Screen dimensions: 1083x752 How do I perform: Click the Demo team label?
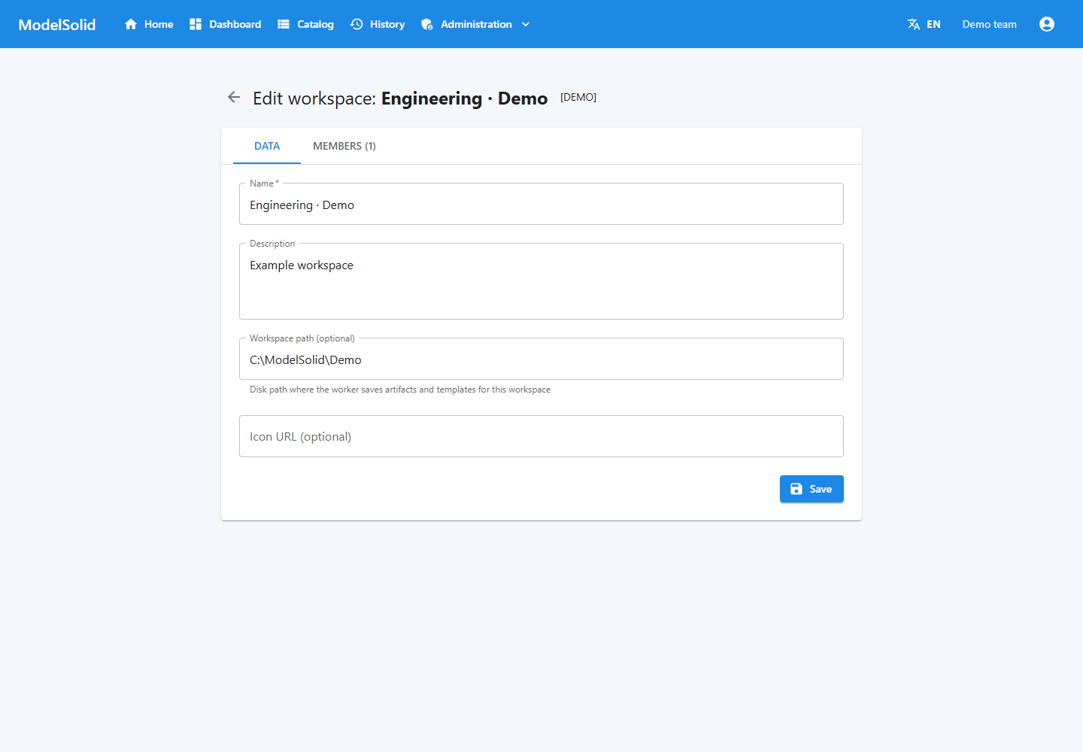(990, 24)
